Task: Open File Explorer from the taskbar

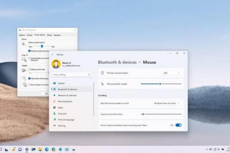Action: click(40, 149)
